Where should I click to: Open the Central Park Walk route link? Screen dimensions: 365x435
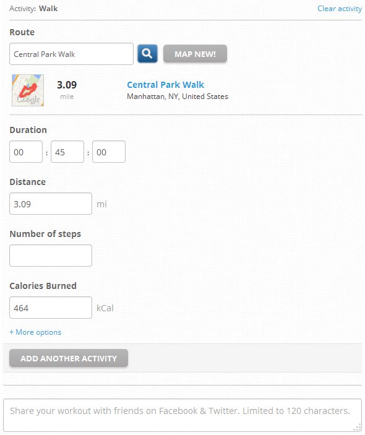(165, 85)
